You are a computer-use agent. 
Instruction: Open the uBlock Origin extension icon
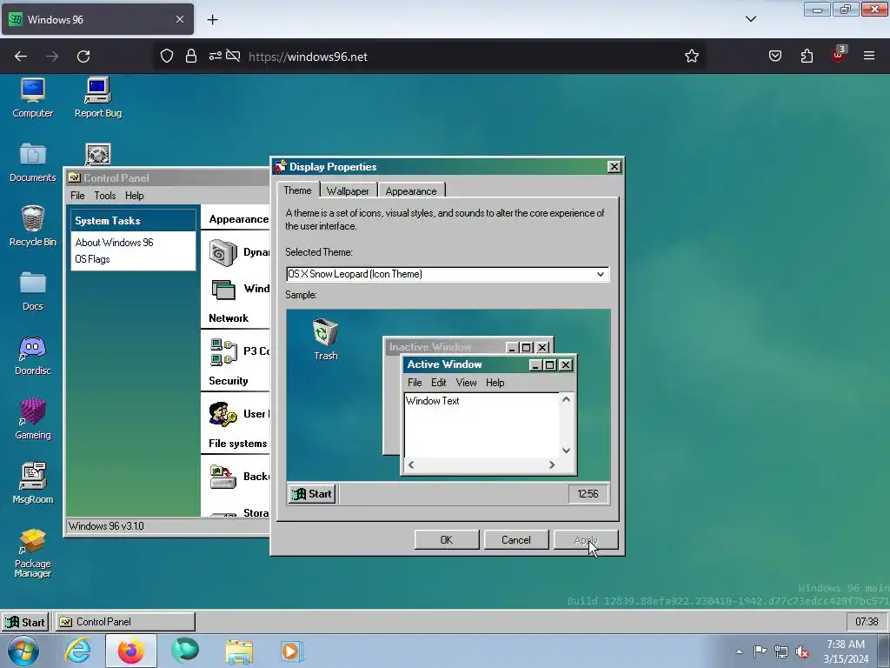pyautogui.click(x=838, y=55)
